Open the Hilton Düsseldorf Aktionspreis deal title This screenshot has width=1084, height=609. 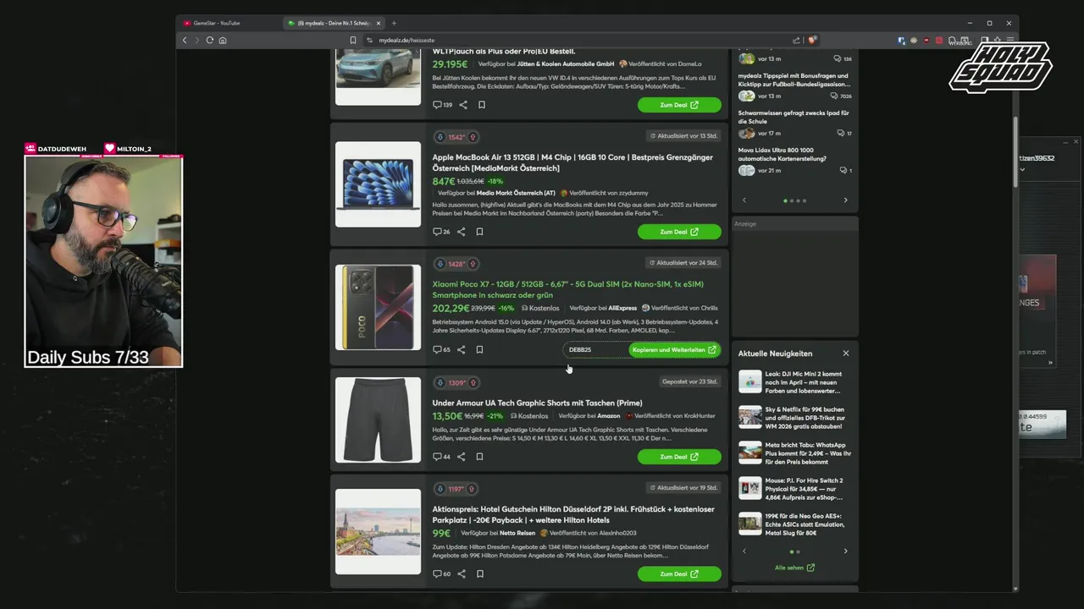coord(573,514)
